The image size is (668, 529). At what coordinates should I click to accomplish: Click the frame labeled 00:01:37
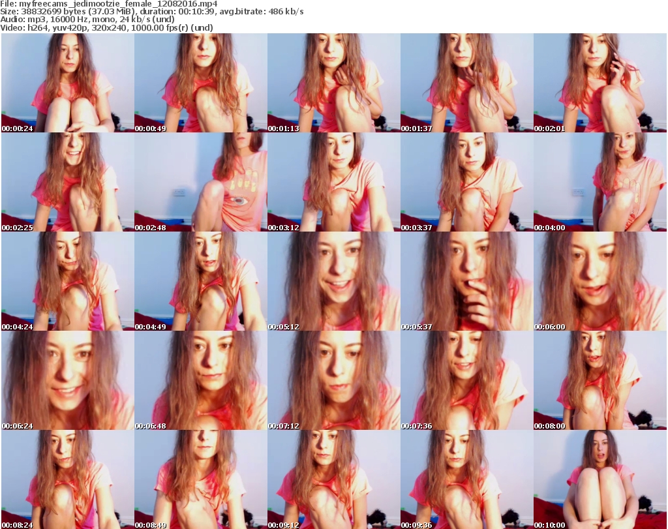(x=467, y=83)
